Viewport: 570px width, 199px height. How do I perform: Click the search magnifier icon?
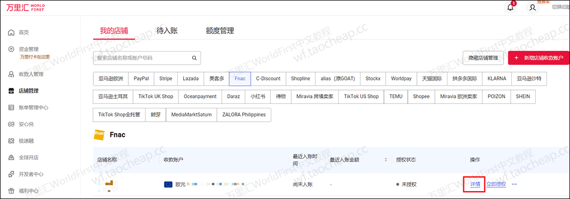pyautogui.click(x=194, y=57)
